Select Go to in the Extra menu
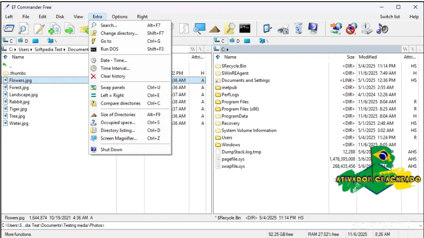Image resolution: width=424 pixels, height=238 pixels. (130, 41)
